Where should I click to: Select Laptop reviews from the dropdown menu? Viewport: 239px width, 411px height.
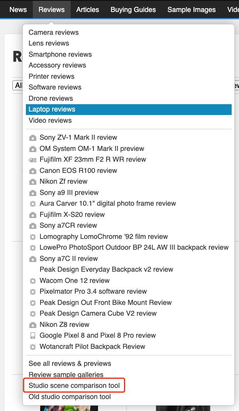coord(51,109)
